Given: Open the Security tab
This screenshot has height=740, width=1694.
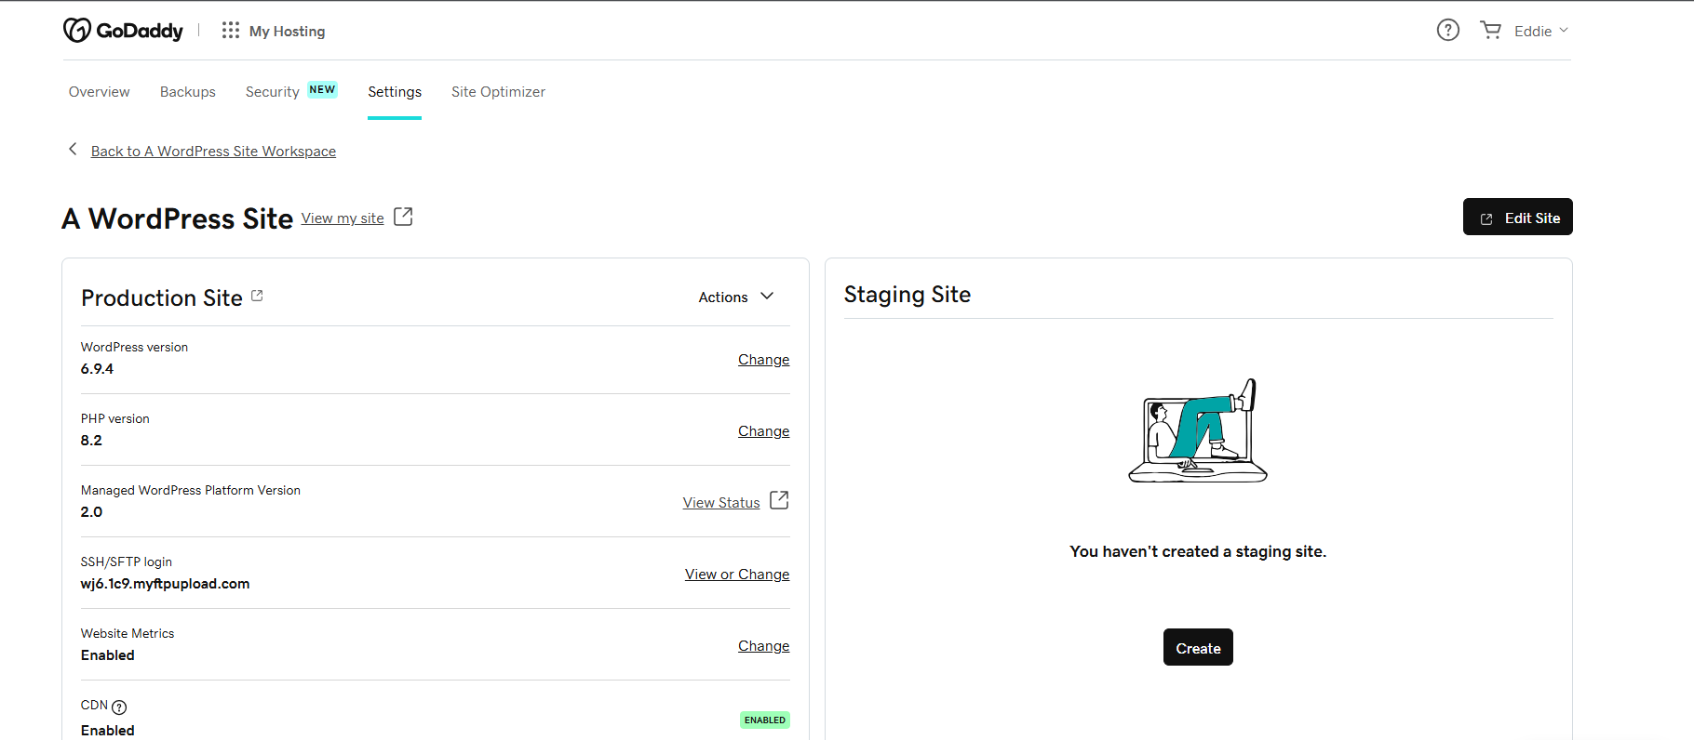Looking at the screenshot, I should click(x=273, y=91).
